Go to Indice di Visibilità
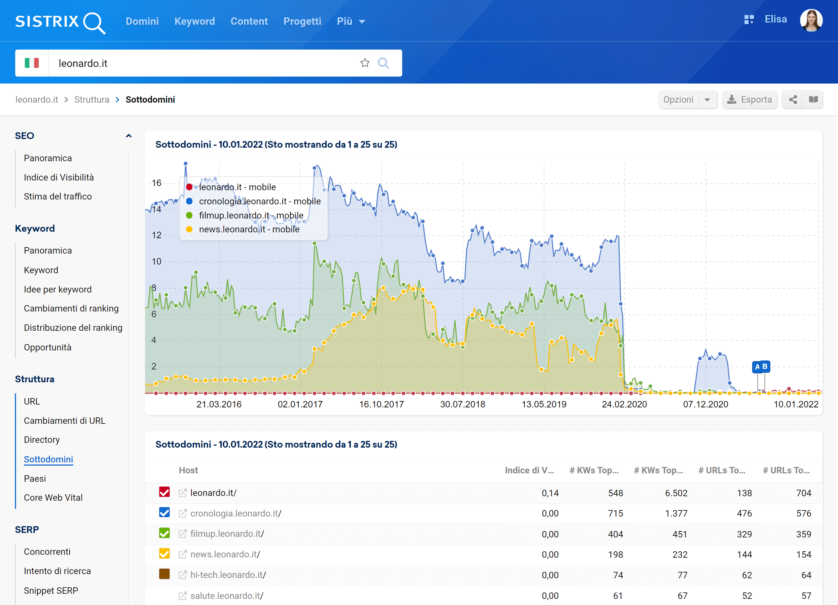Image resolution: width=838 pixels, height=605 pixels. tap(59, 177)
